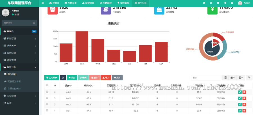
Task: Expand the 设置 sidebar menu
Action: click(x=19, y=103)
